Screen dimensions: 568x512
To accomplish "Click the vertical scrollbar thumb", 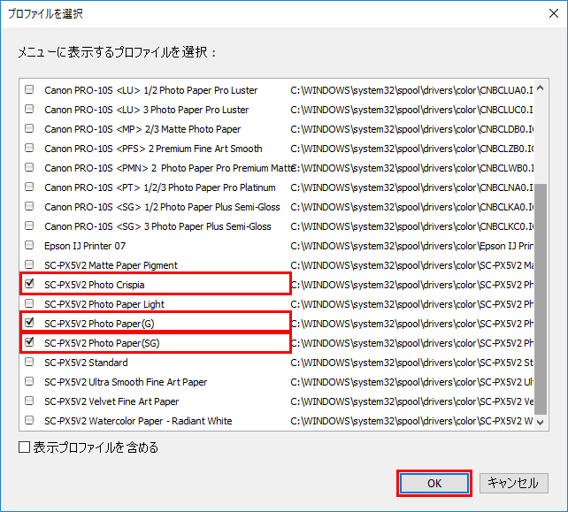I will (x=540, y=299).
